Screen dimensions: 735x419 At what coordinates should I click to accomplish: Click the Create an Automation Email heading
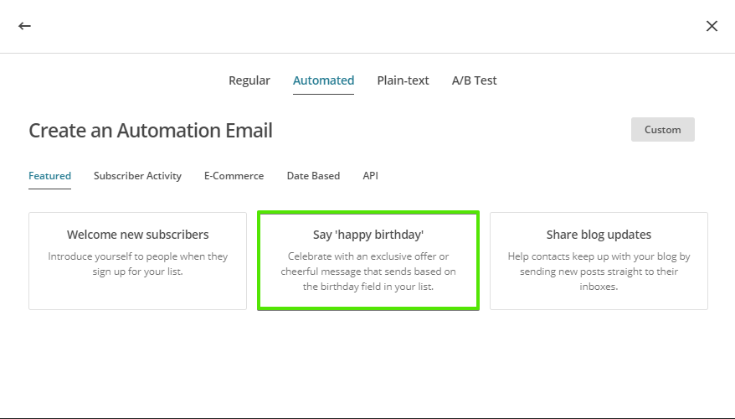151,131
